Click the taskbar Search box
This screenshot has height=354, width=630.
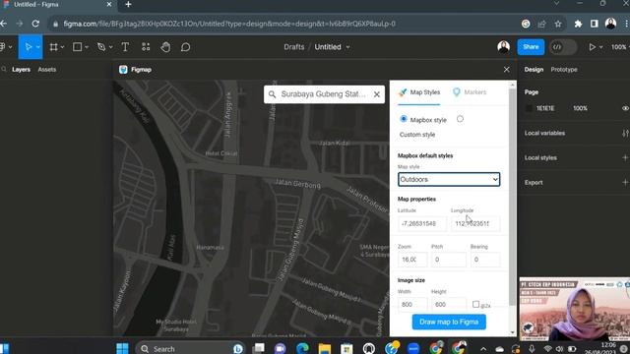[x=190, y=348]
